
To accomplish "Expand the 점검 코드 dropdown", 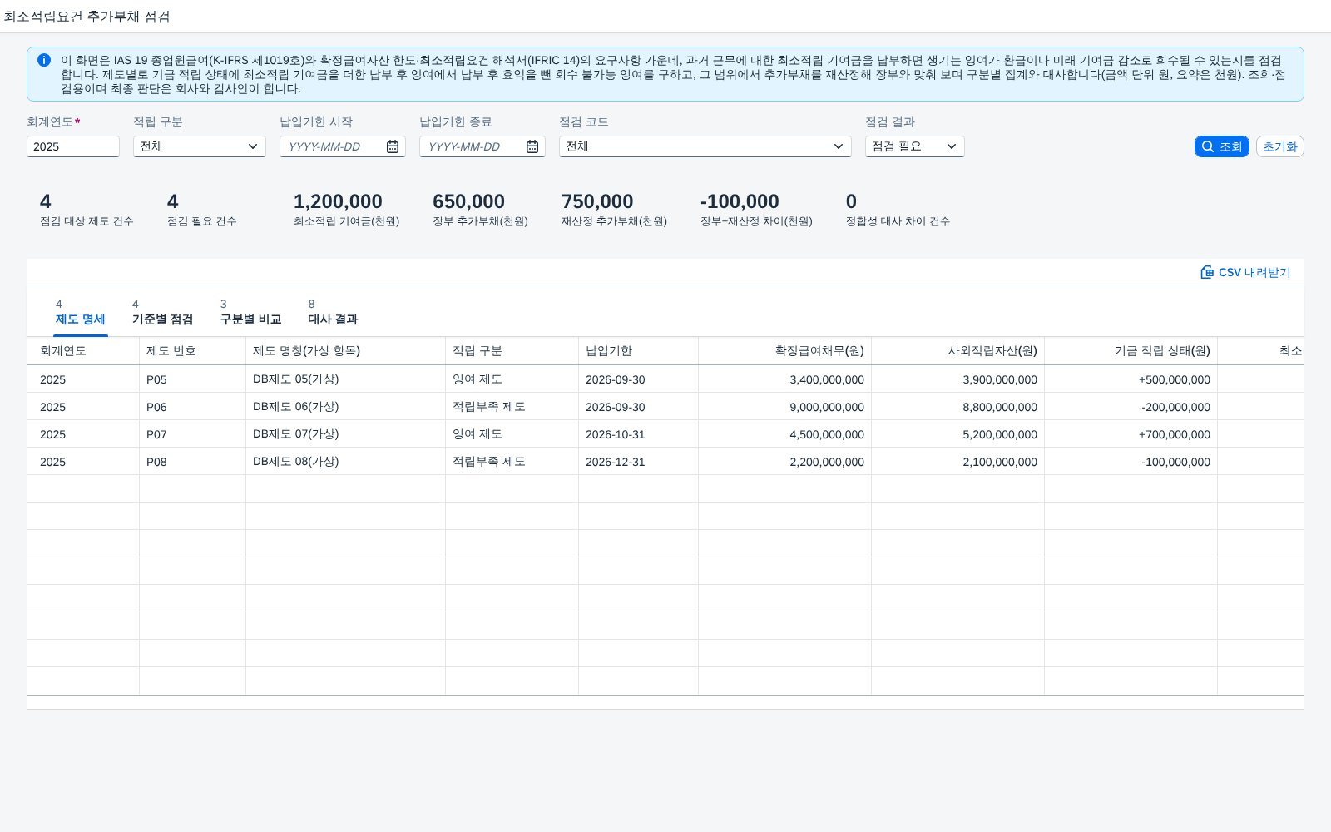I will (x=705, y=146).
